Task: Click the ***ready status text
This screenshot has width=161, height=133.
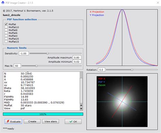Action: click(8, 129)
